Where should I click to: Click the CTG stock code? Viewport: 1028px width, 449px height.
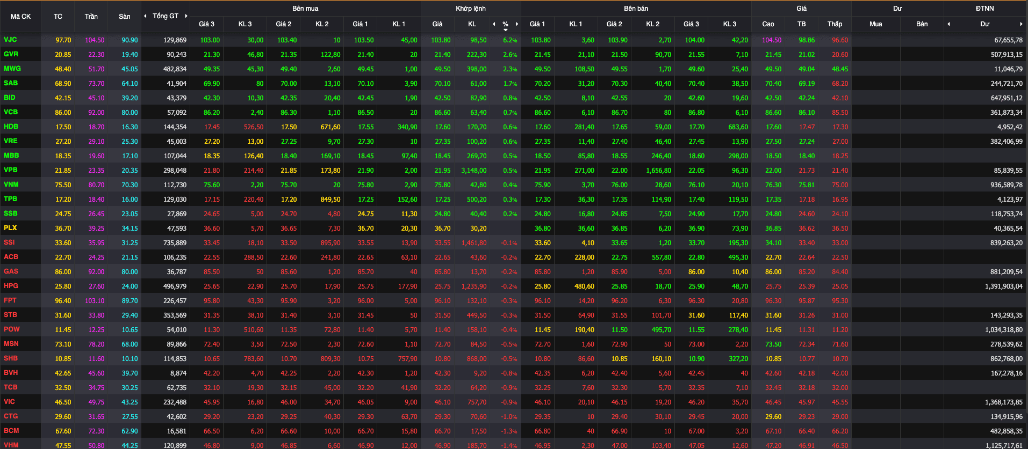coord(11,416)
